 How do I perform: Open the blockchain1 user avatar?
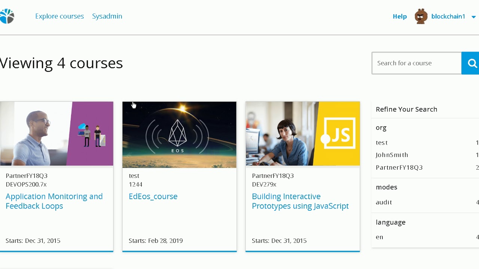tap(421, 16)
